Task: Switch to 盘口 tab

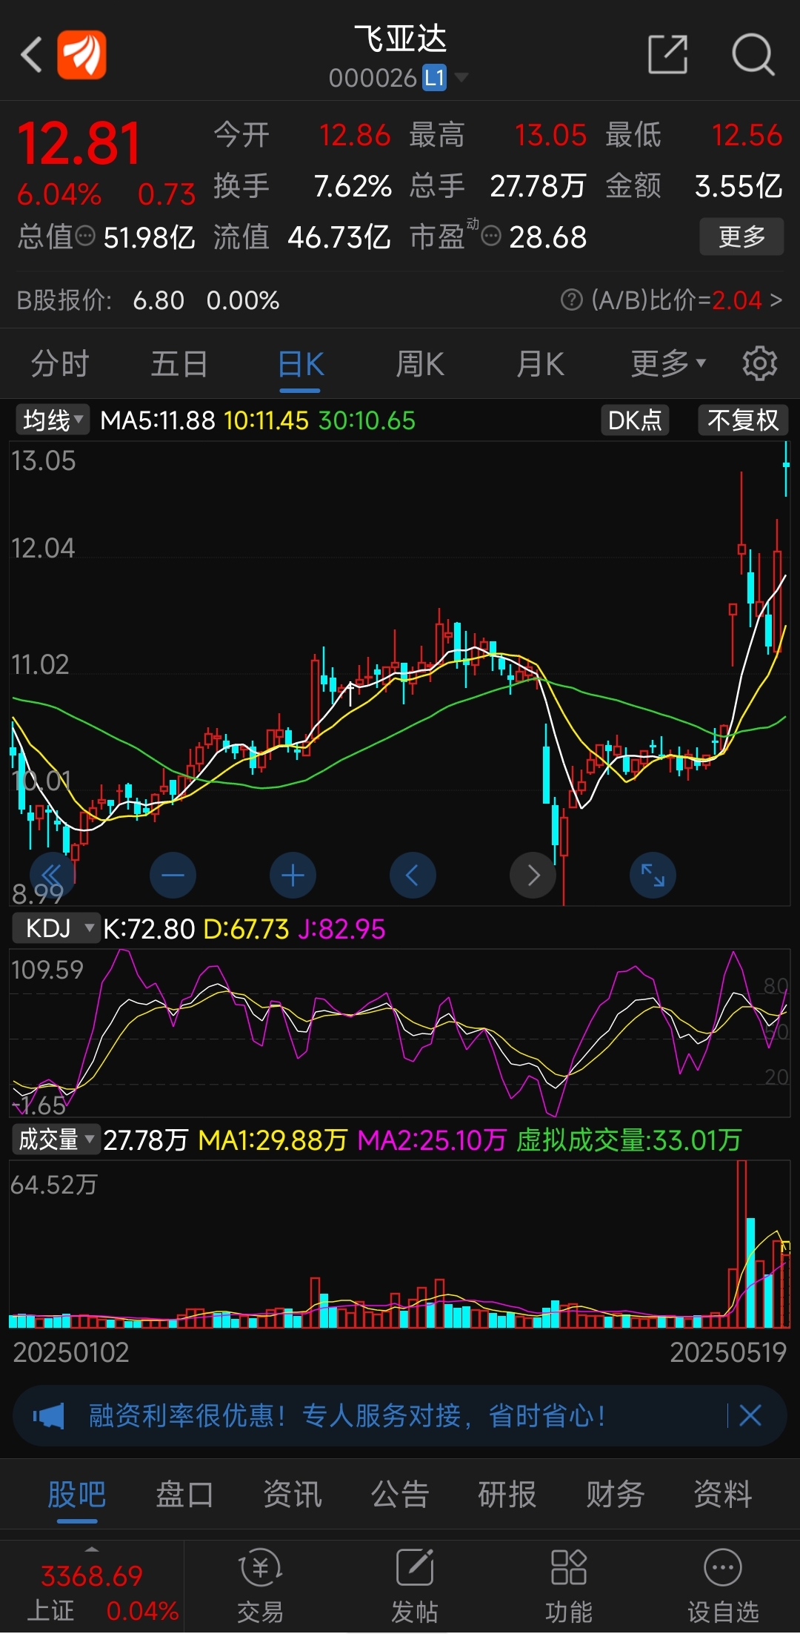Action: click(x=184, y=1495)
